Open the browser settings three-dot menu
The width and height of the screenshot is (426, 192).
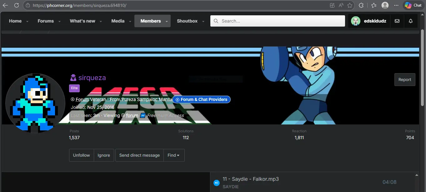click(396, 5)
